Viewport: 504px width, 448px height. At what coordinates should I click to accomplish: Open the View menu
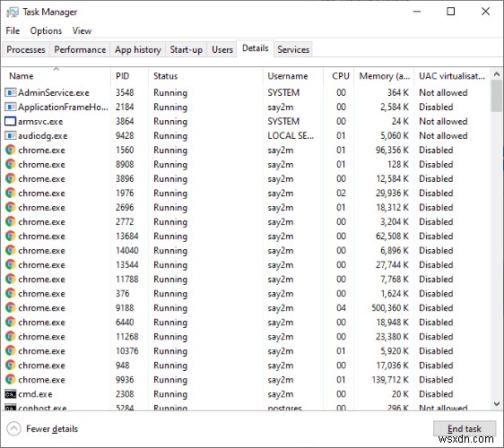coord(82,30)
